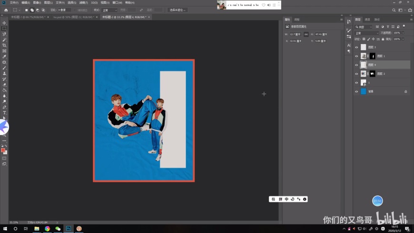The width and height of the screenshot is (414, 233).
Task: Select the Eyedropper tool
Action: [x=4, y=57]
